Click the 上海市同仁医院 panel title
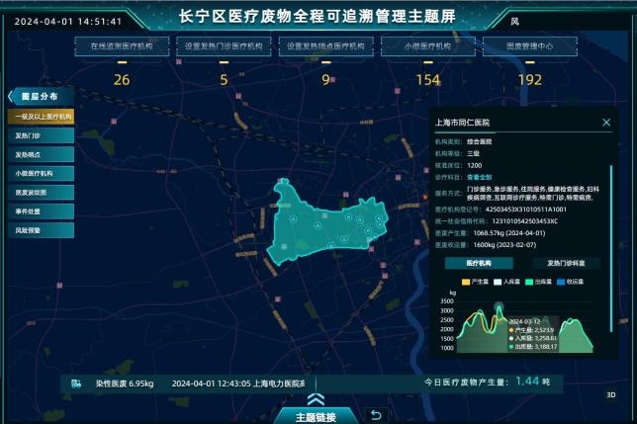 click(462, 123)
